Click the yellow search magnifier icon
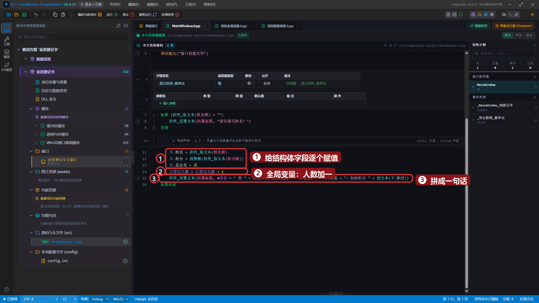This screenshot has height=303, width=539. coord(479,15)
